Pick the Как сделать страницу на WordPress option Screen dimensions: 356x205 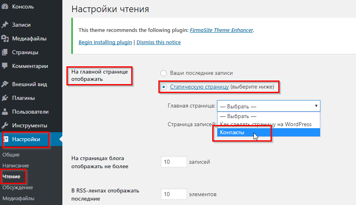pyautogui.click(x=266, y=124)
